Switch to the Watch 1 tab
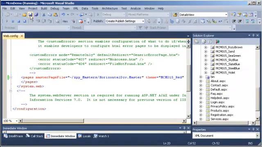 (x=101, y=136)
